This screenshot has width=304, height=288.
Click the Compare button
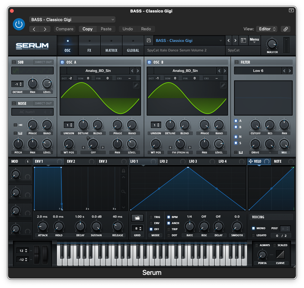(65, 29)
